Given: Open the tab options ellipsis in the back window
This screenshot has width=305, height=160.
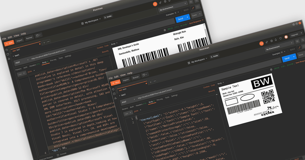Looking at the screenshot, I should (48, 41).
